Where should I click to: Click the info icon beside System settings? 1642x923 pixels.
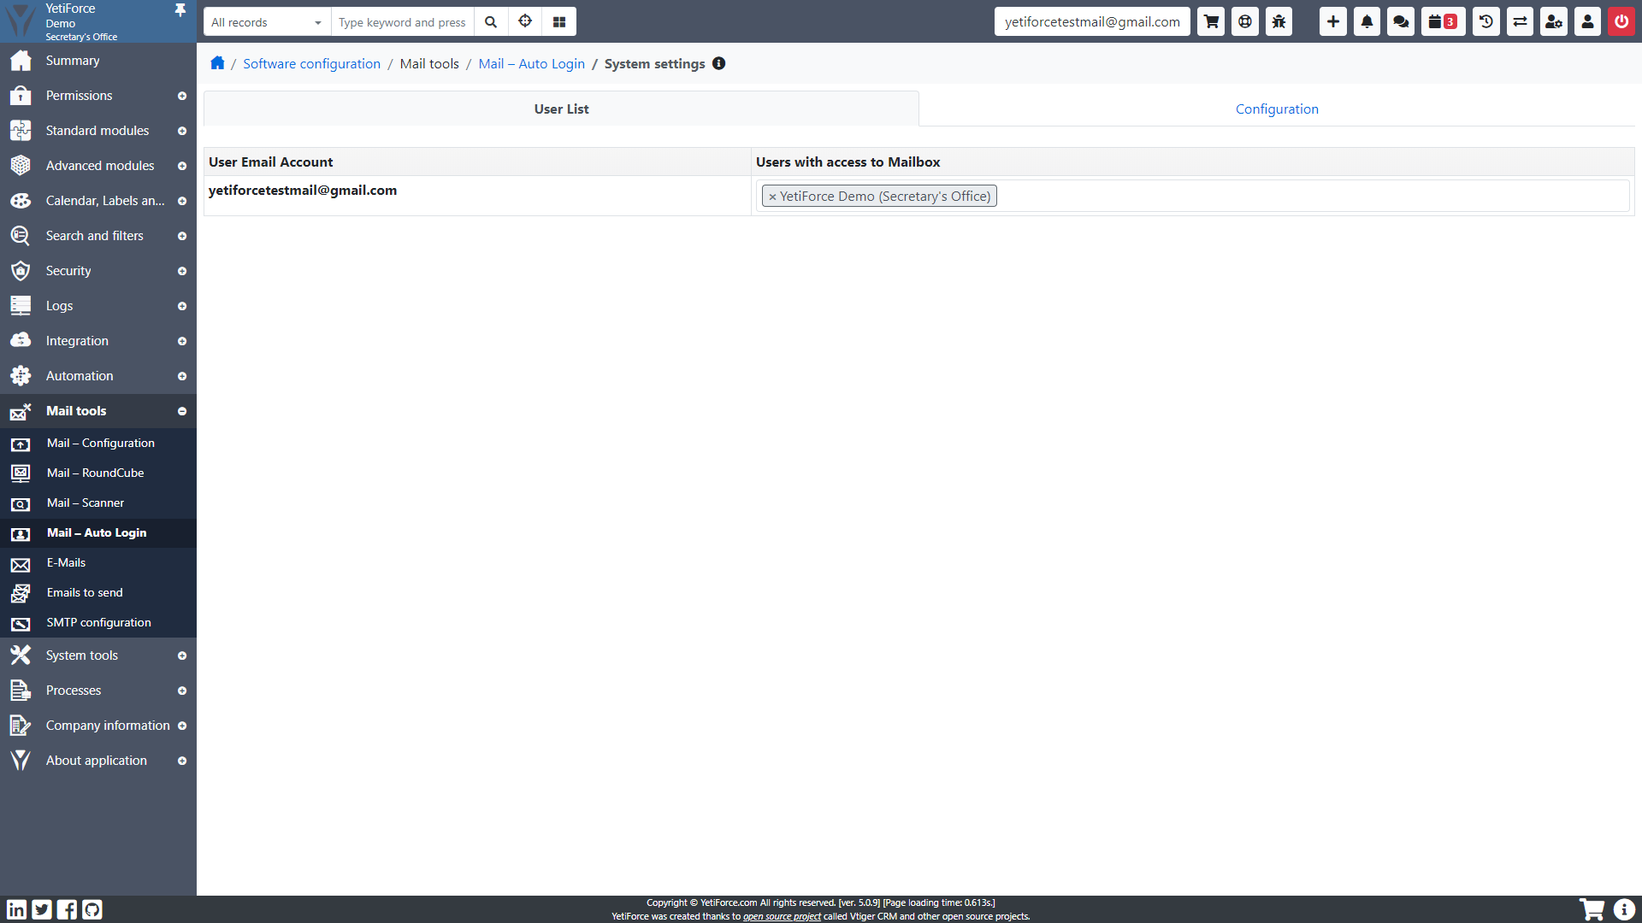coord(719,63)
